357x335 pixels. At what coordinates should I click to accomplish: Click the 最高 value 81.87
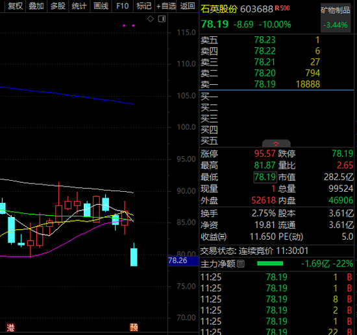(265, 165)
